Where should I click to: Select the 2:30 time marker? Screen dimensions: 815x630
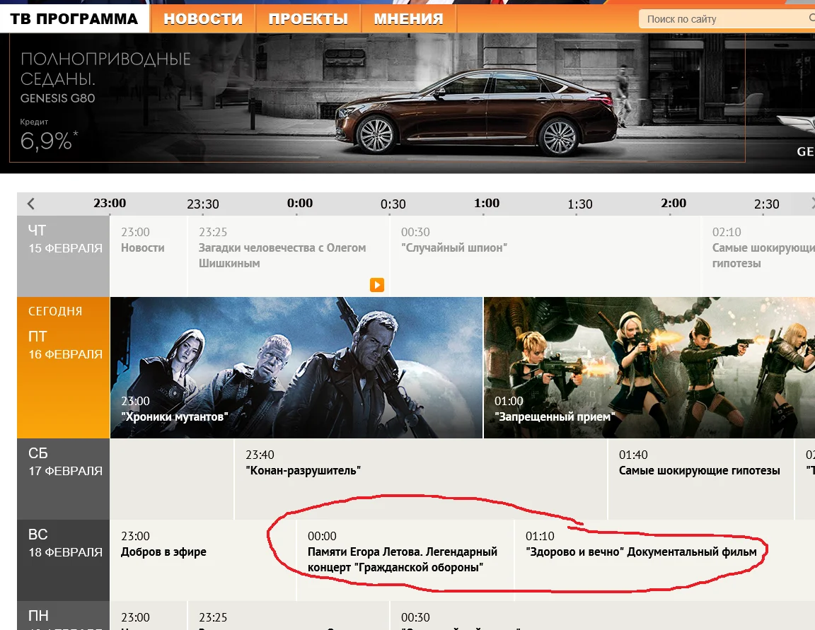click(x=767, y=204)
